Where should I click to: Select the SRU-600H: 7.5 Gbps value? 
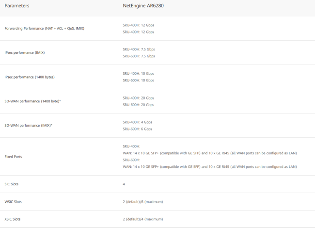click(139, 56)
